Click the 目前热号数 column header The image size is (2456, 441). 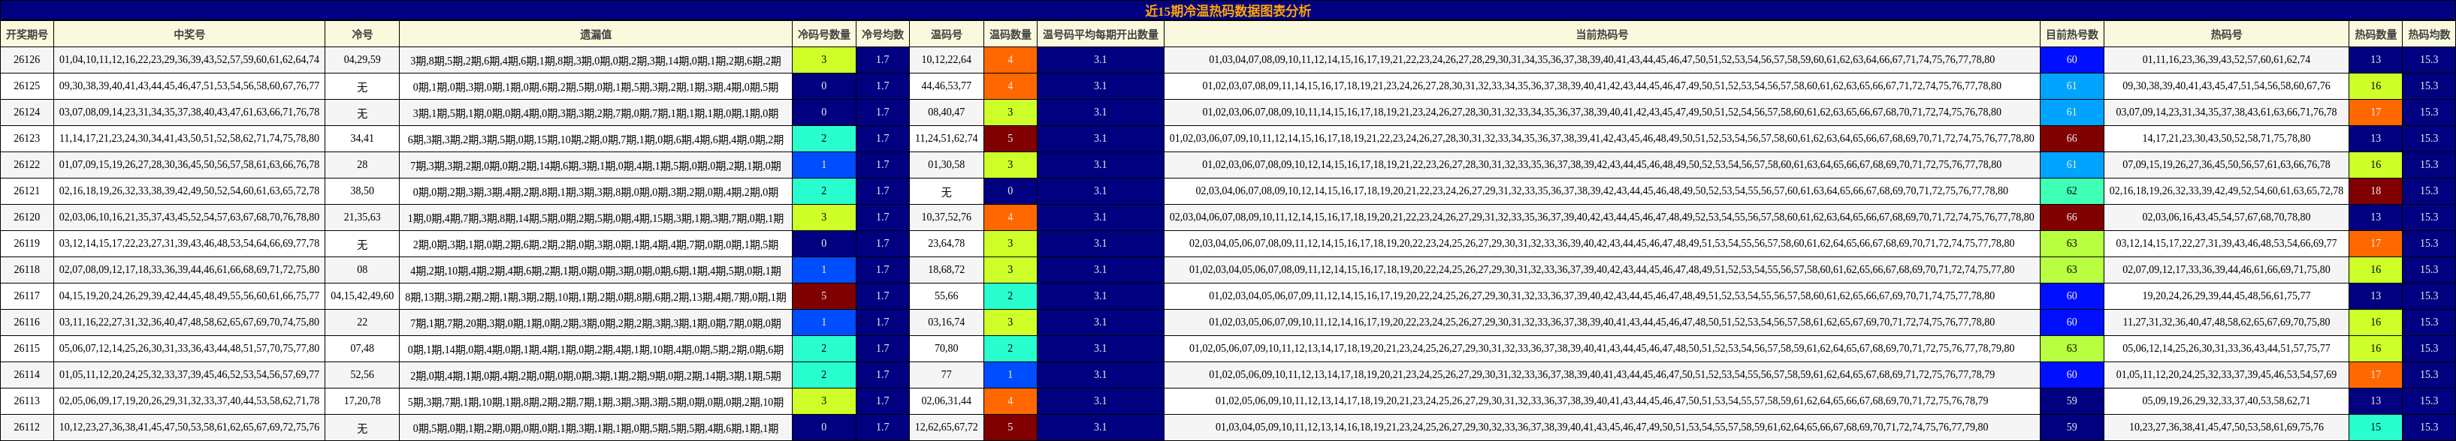click(2072, 34)
